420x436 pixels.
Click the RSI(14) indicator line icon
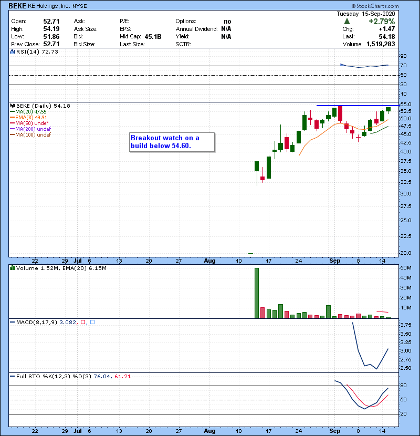pos(12,52)
